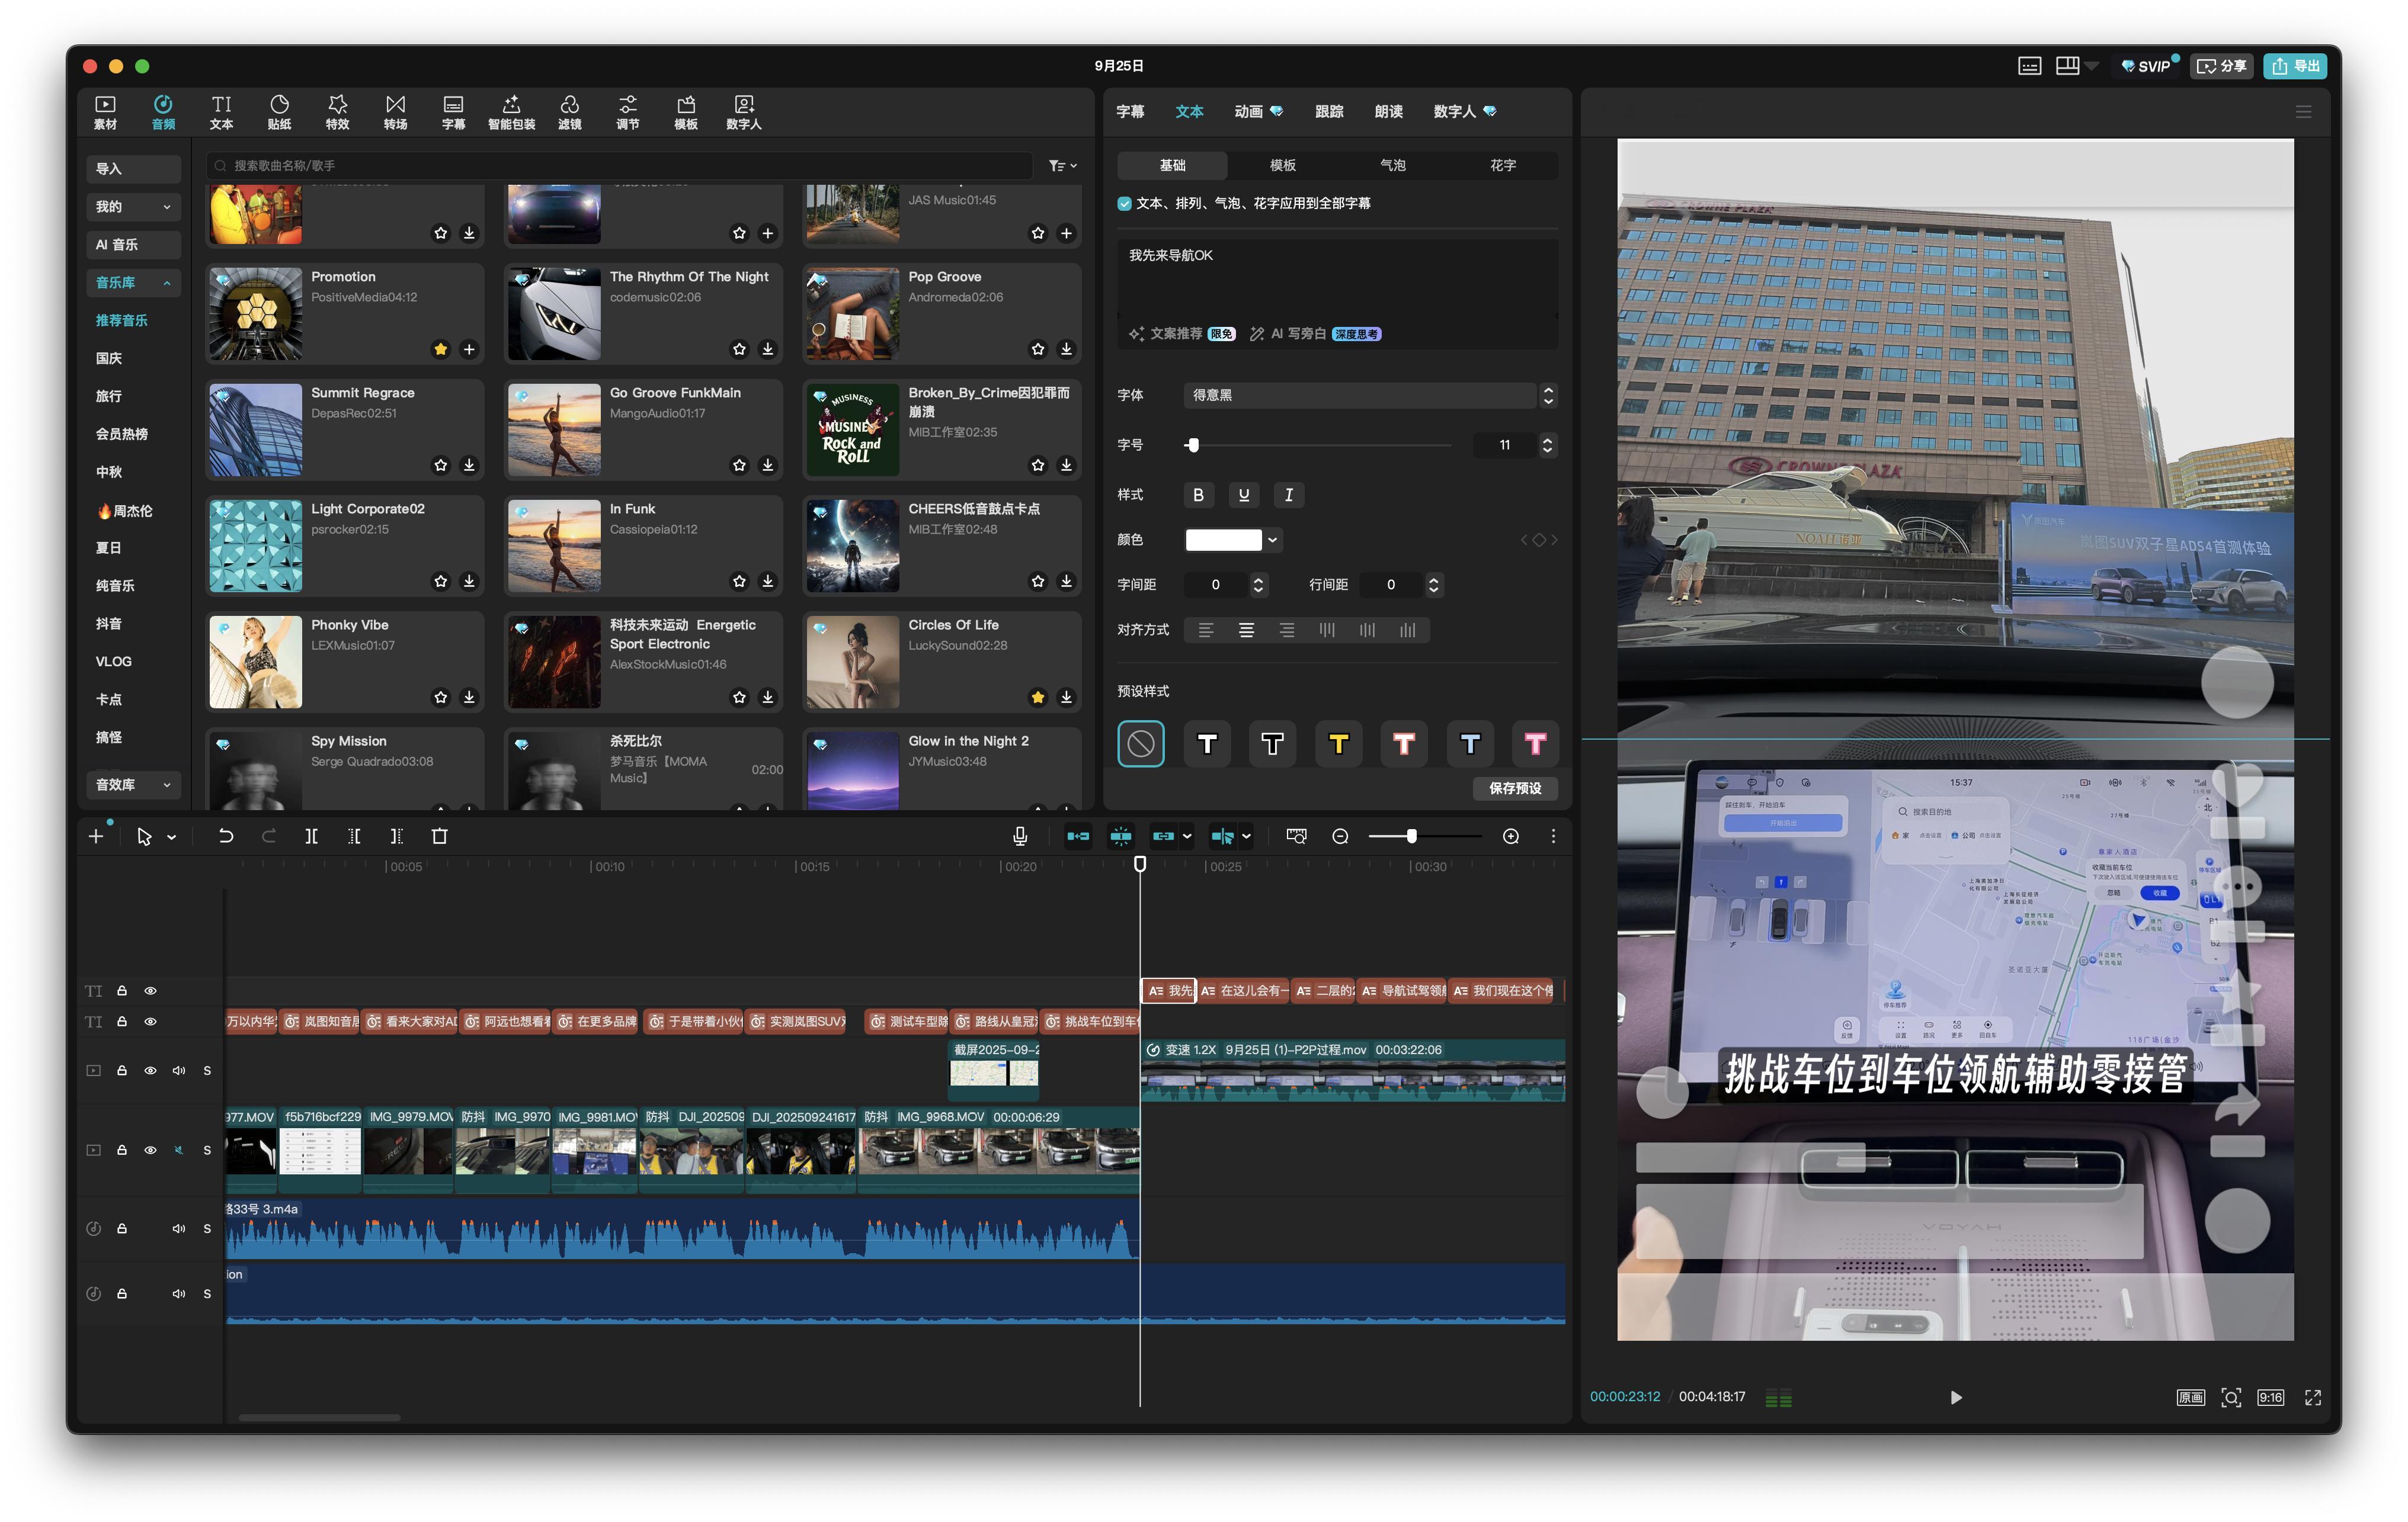Toggle bold text style
Image resolution: width=2408 pixels, height=1522 pixels.
point(1198,495)
